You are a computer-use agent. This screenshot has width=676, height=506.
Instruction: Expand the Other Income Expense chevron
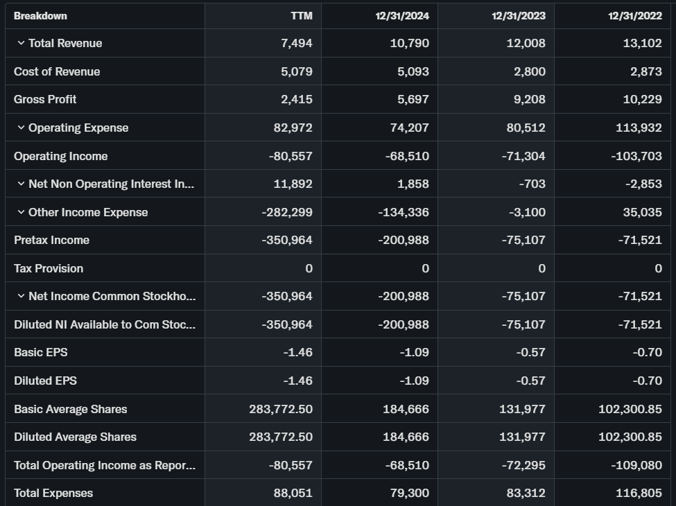pos(21,213)
